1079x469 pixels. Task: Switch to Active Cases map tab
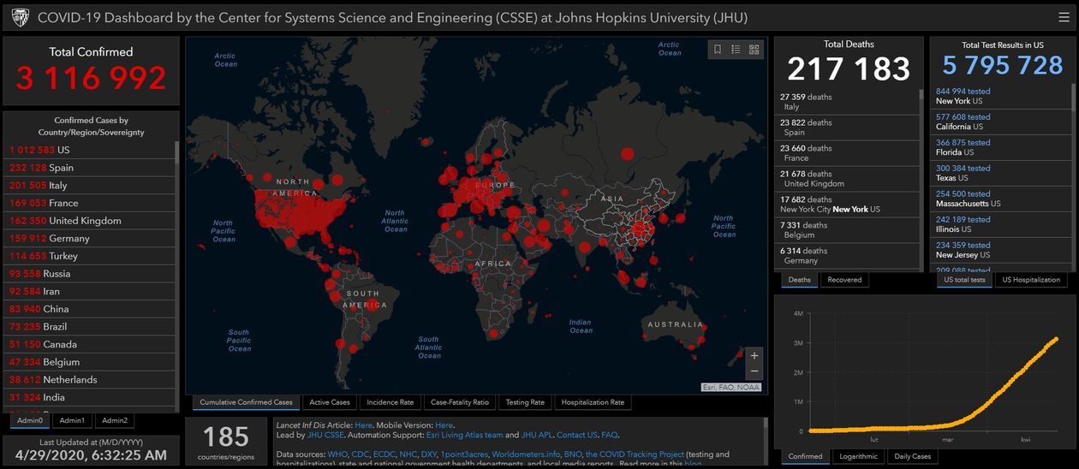pos(330,402)
